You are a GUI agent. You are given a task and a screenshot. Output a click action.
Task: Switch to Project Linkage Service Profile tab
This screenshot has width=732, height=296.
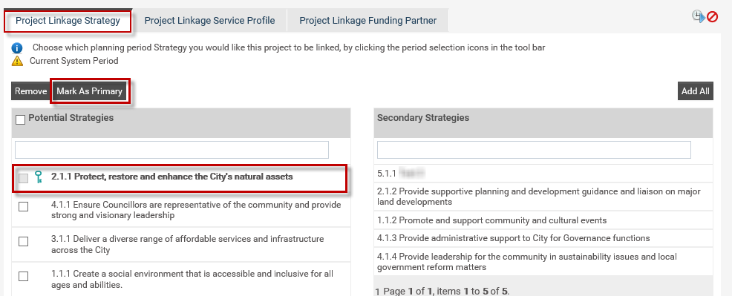pos(209,21)
